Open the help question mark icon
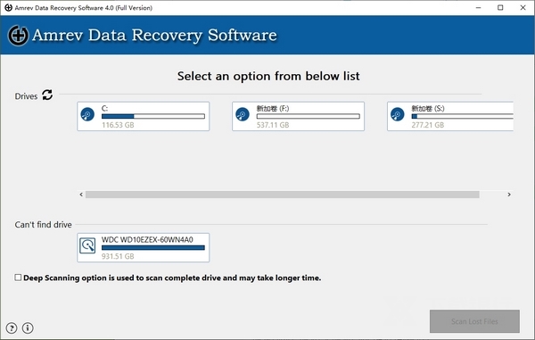535x340 pixels. click(x=12, y=328)
